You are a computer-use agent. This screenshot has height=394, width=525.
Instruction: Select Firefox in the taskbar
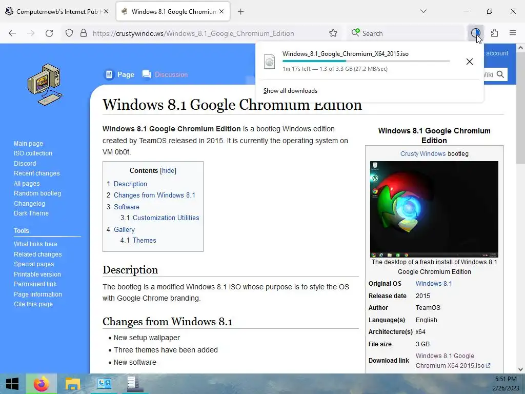pos(41,384)
